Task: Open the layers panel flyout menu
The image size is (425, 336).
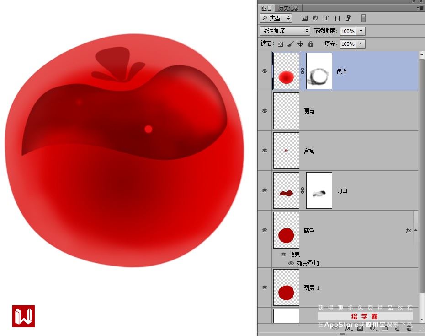Action: (420, 8)
